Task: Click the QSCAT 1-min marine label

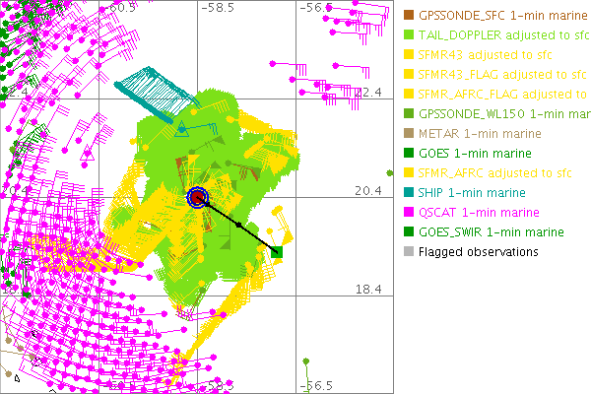Action: tap(480, 213)
